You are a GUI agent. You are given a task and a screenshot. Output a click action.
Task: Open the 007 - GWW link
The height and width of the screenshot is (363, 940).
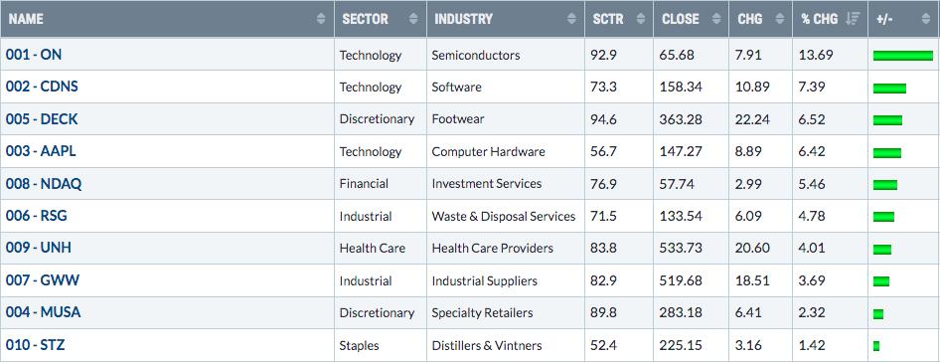tap(43, 280)
